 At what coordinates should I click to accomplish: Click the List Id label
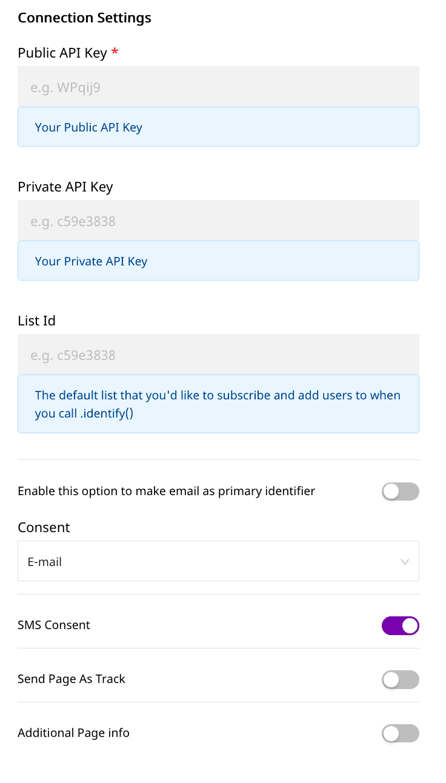tap(36, 321)
